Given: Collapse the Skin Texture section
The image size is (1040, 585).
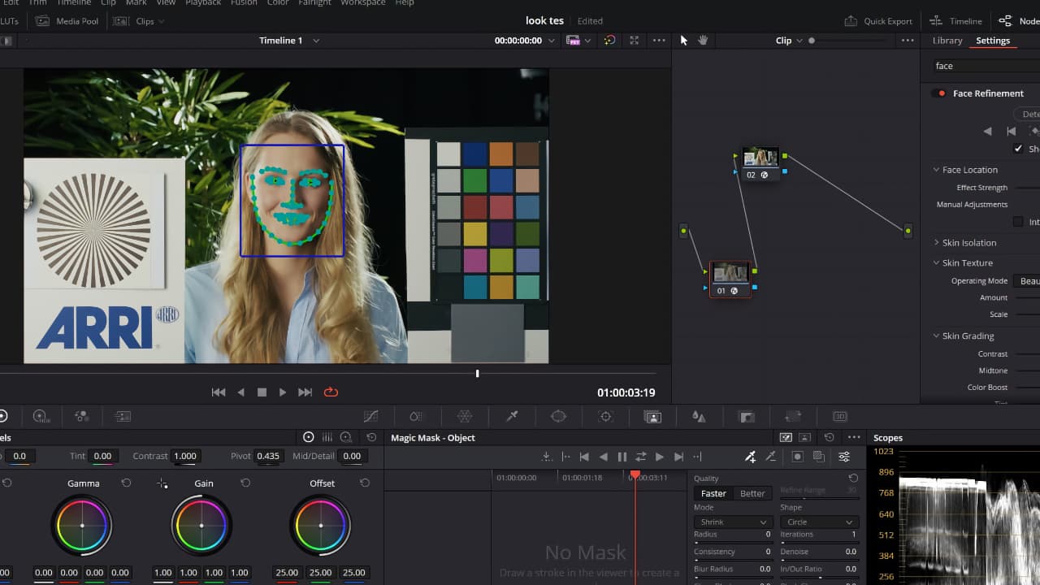Looking at the screenshot, I should pos(936,263).
